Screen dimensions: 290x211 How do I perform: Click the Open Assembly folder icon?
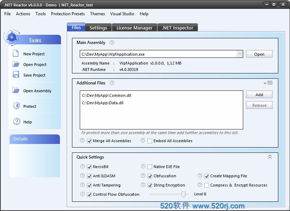coord(16,90)
